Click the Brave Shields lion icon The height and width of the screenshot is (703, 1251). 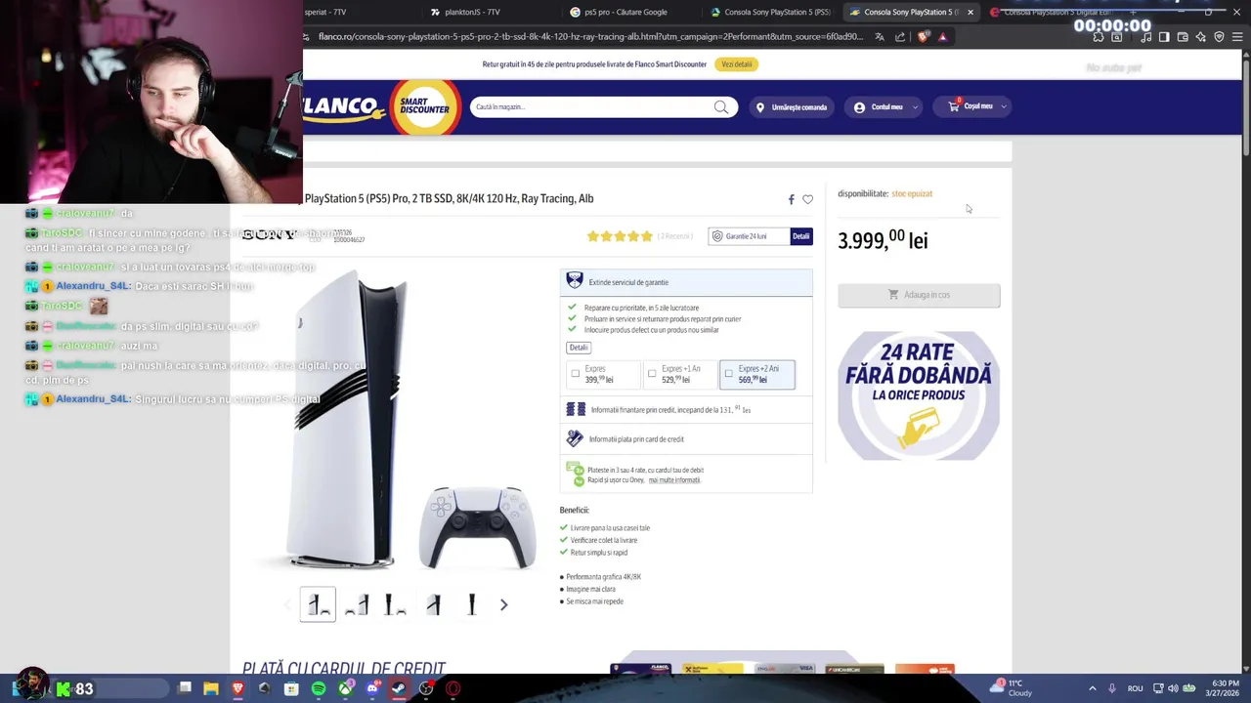[x=924, y=37]
